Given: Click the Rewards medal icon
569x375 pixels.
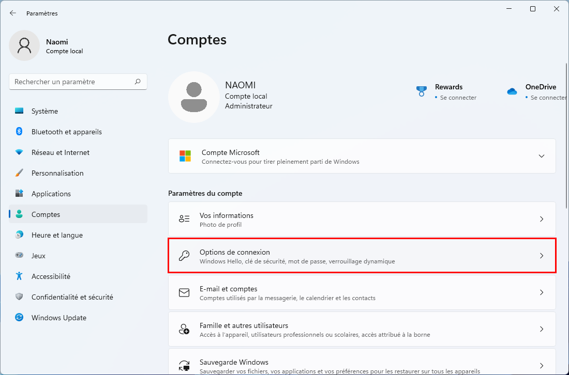Looking at the screenshot, I should 421,91.
